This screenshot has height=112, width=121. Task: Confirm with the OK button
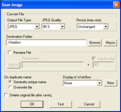(x=32, y=104)
